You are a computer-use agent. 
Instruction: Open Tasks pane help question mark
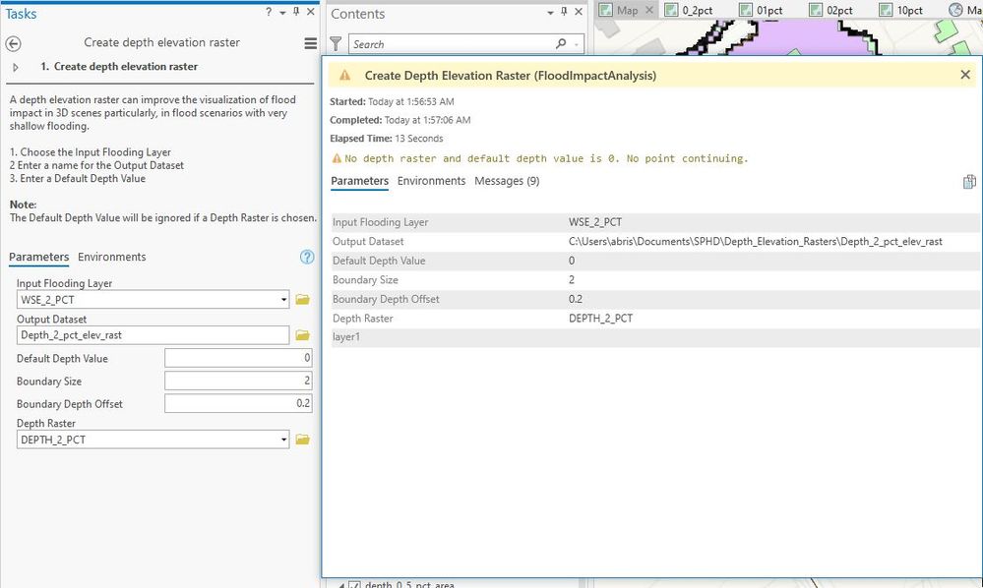(269, 12)
